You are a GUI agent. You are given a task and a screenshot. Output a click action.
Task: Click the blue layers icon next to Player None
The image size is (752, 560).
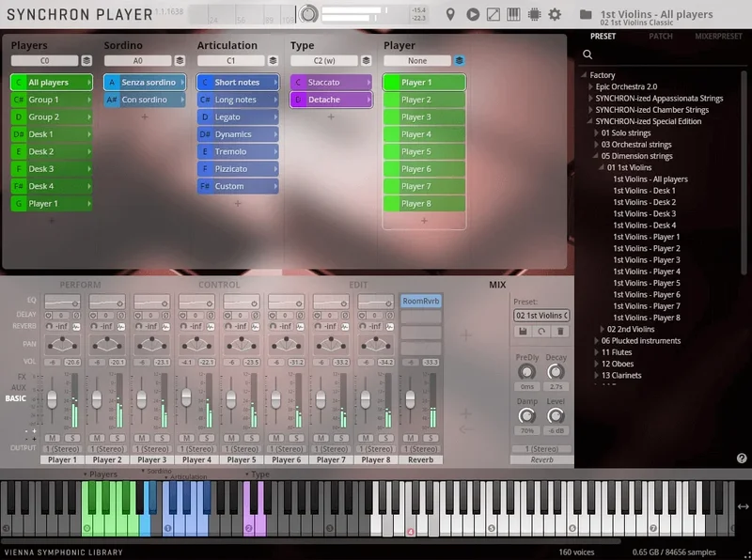coord(459,60)
